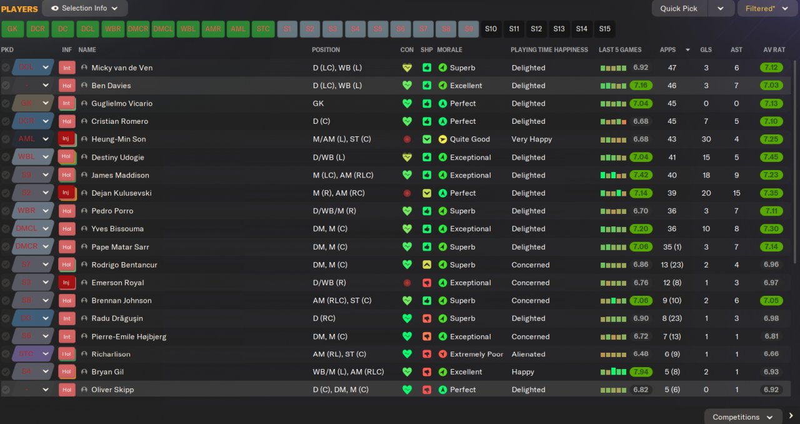Toggle the selection check for Oliver Skipp
The image size is (800, 424).
pos(6,390)
